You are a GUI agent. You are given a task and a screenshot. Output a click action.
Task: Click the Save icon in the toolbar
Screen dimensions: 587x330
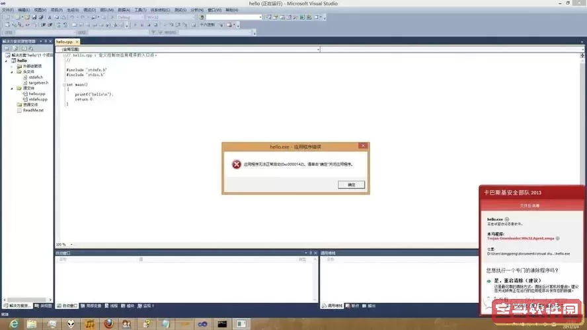[x=34, y=17]
